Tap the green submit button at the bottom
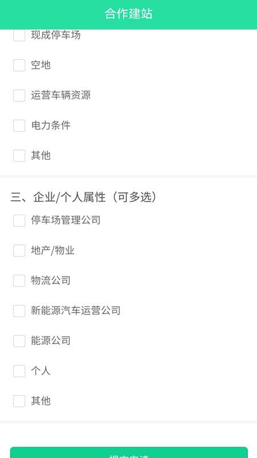This screenshot has width=257, height=458. [x=129, y=452]
